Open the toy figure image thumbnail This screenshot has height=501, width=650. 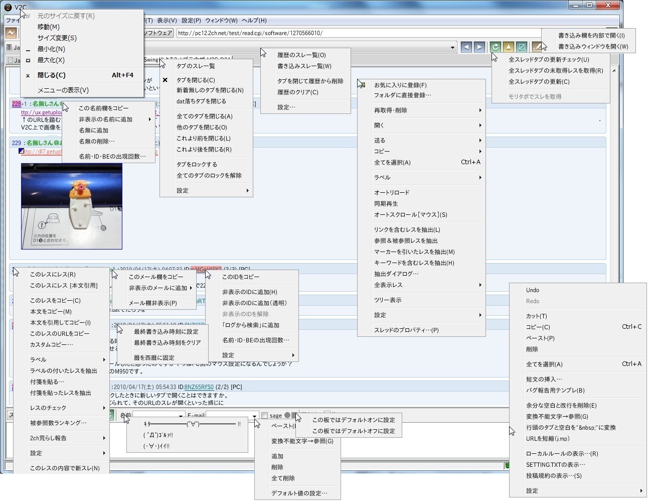[72, 206]
